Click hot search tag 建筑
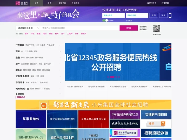The width and height of the screenshot is (187, 140). (x=26, y=33)
